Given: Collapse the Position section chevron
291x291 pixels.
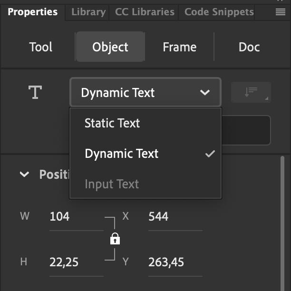Looking at the screenshot, I should [24, 175].
